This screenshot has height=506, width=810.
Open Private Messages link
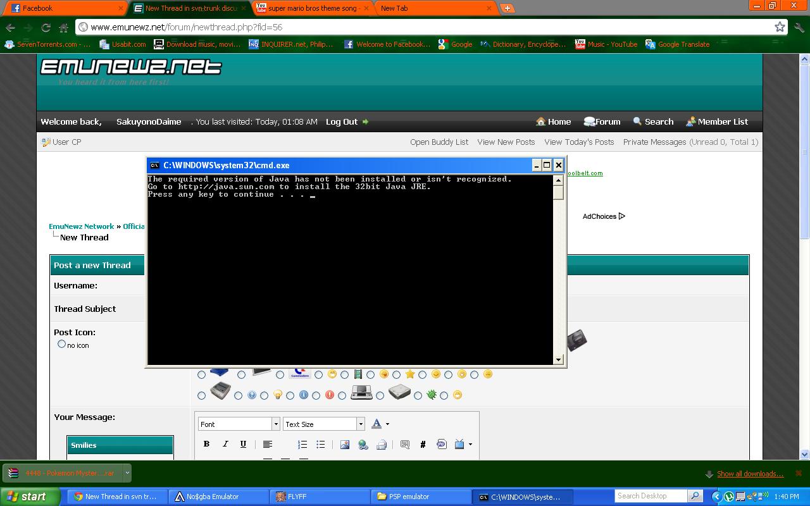(x=654, y=142)
